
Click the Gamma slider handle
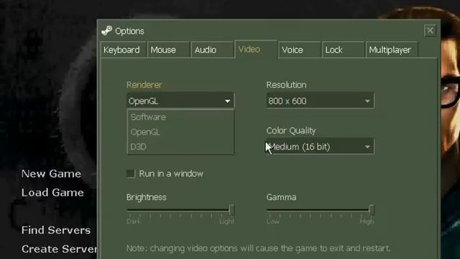coord(372,210)
